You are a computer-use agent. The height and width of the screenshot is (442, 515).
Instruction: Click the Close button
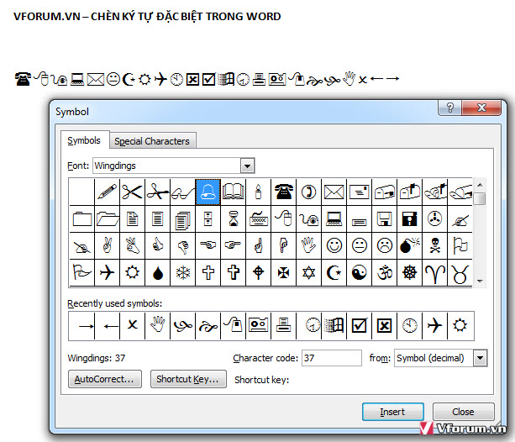click(x=463, y=412)
